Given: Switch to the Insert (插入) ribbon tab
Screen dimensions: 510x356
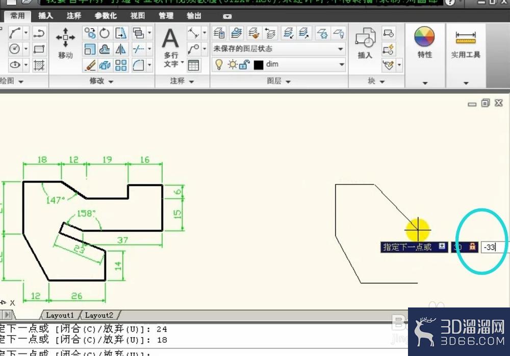Looking at the screenshot, I should pos(45,16).
